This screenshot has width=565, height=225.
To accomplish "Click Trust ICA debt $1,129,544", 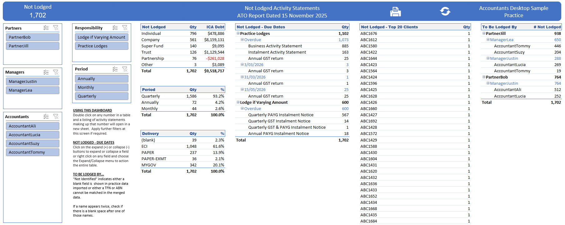I will (214, 52).
